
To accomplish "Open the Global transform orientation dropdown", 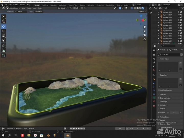I will click(63, 8).
